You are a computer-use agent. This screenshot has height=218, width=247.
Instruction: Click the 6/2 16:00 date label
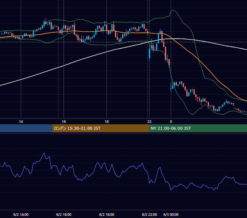click(x=64, y=214)
